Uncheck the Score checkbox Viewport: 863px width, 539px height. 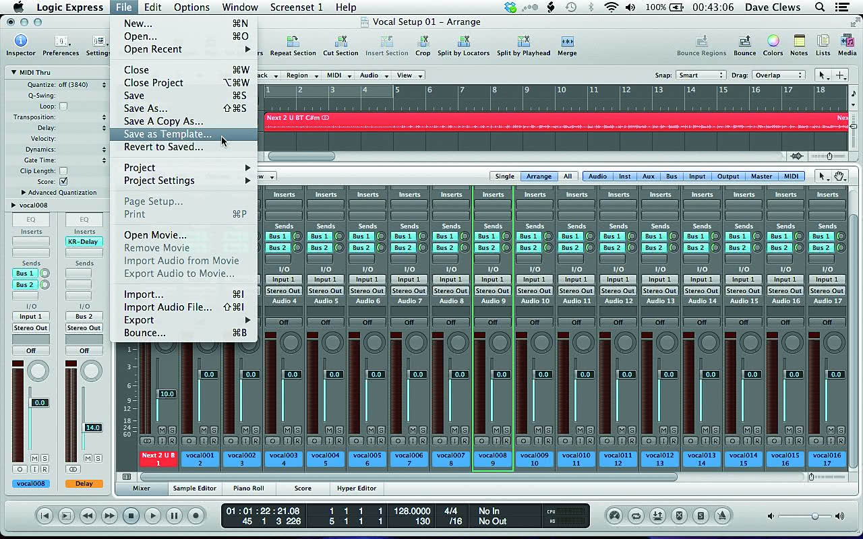pos(63,182)
